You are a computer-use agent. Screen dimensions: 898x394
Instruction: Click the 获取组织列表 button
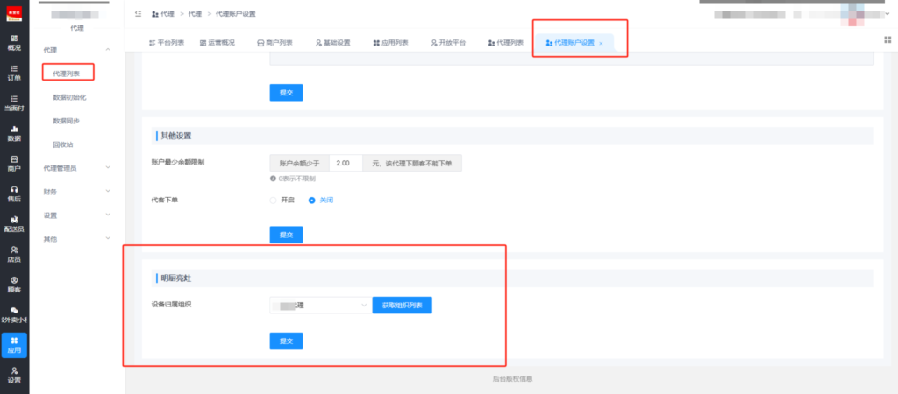pyautogui.click(x=402, y=306)
